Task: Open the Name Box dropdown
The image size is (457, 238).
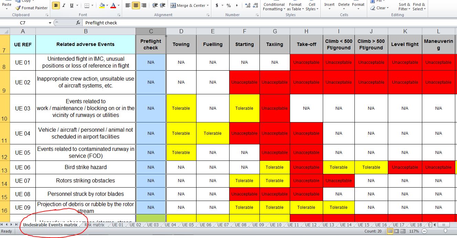Action: coord(50,23)
